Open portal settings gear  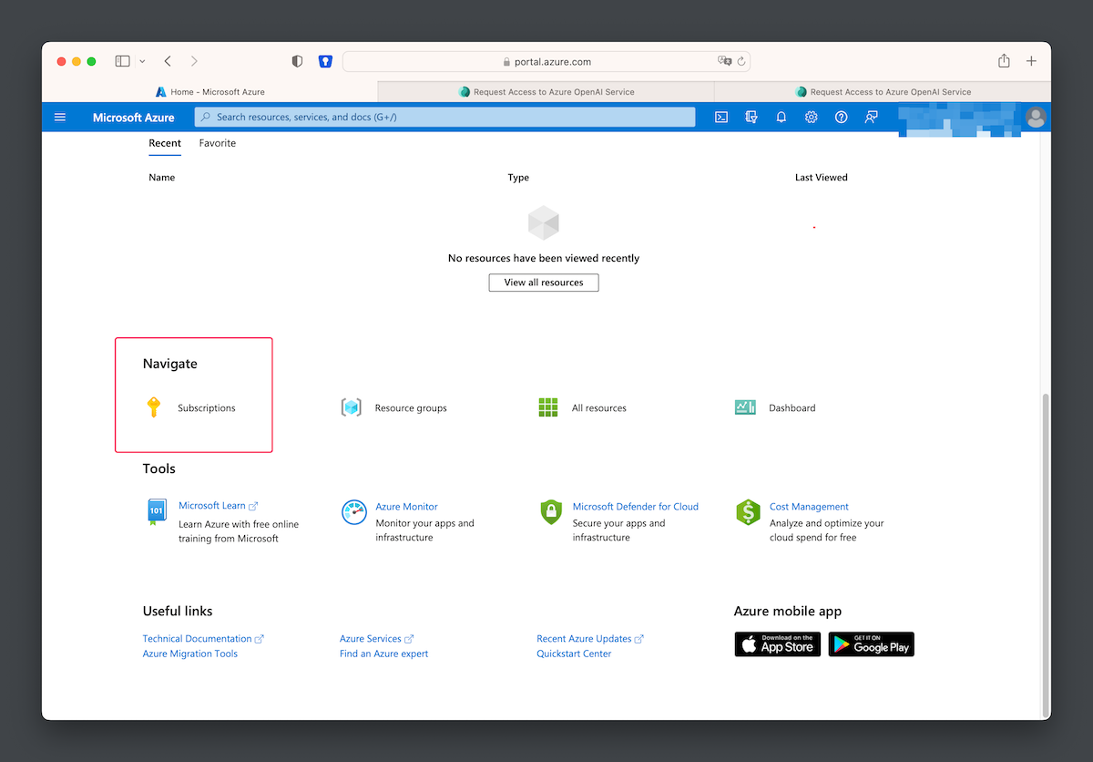812,118
